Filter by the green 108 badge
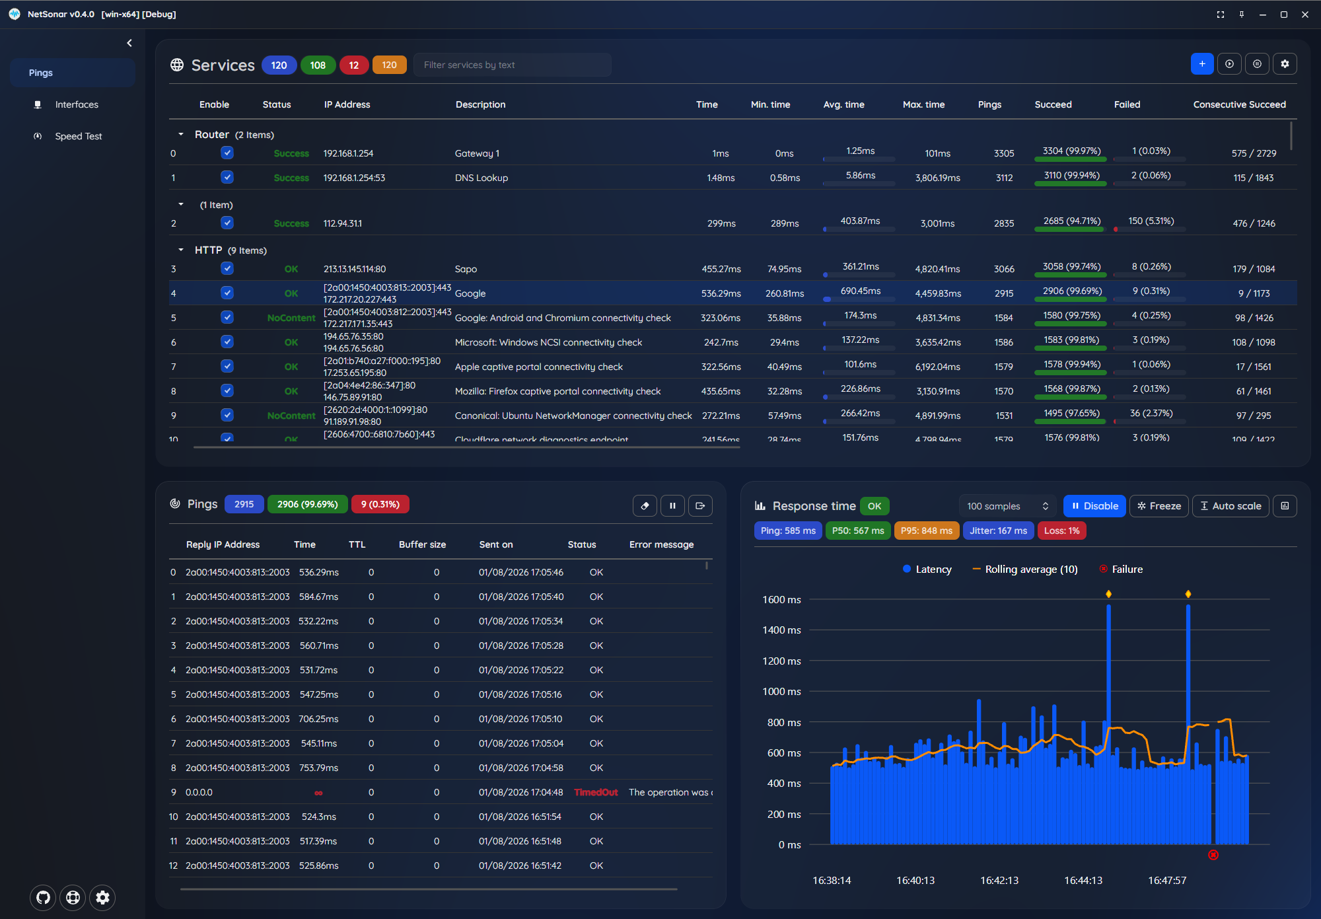Image resolution: width=1321 pixels, height=919 pixels. point(318,65)
